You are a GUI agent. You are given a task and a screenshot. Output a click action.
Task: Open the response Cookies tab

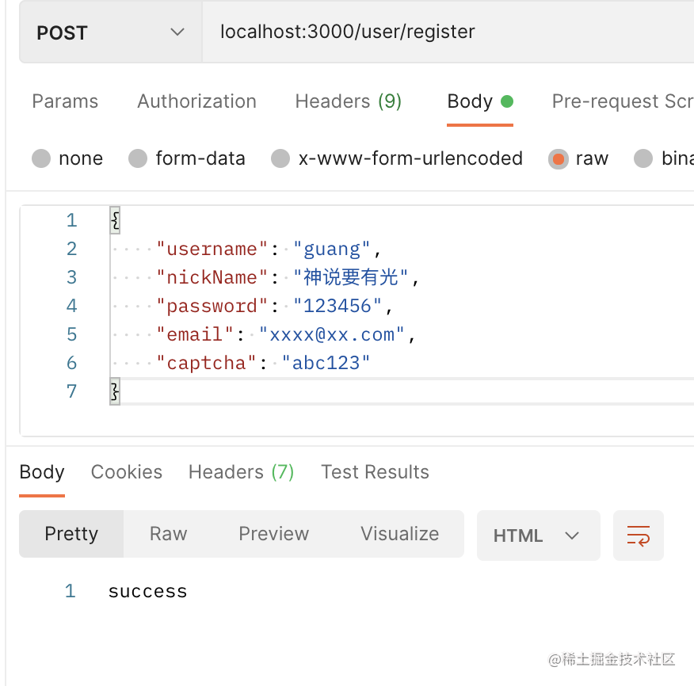point(127,472)
